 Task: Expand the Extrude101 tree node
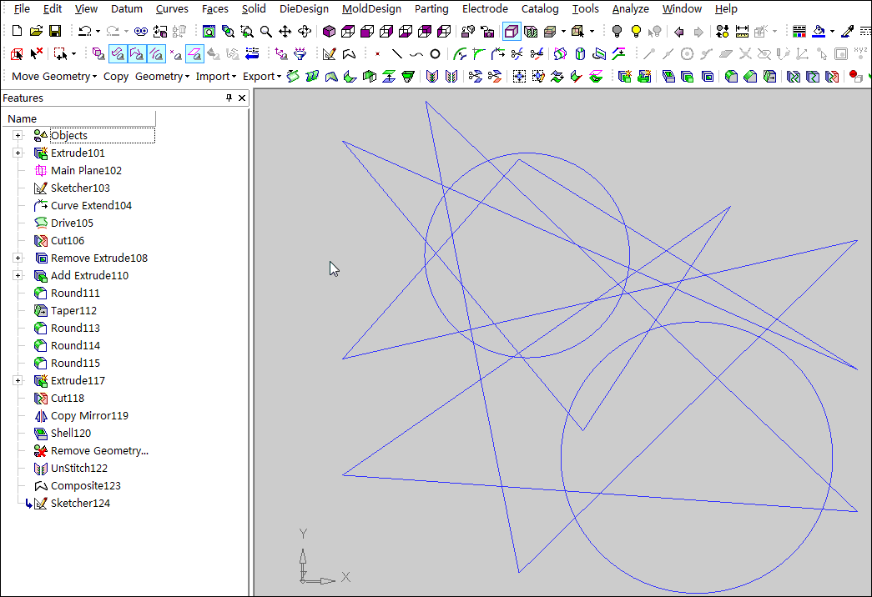point(18,153)
